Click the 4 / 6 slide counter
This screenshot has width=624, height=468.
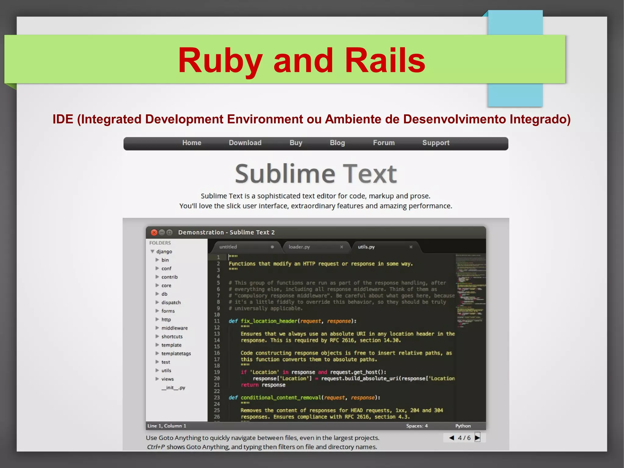pos(464,438)
